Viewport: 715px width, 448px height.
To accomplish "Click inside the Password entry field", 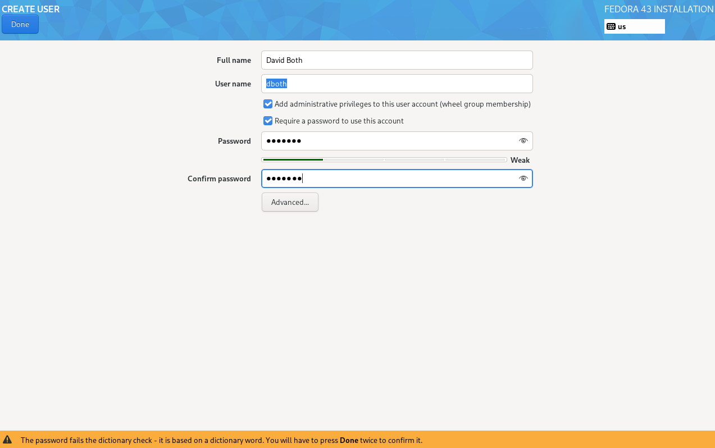I will [388, 141].
